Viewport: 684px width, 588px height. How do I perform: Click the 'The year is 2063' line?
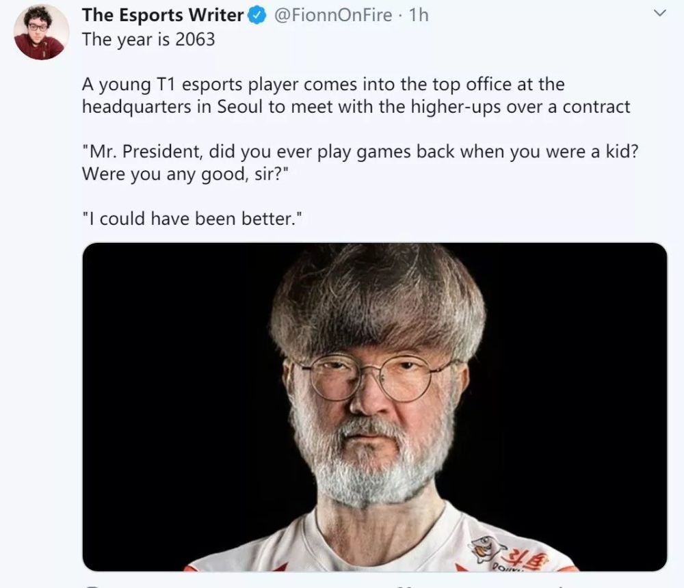click(148, 39)
